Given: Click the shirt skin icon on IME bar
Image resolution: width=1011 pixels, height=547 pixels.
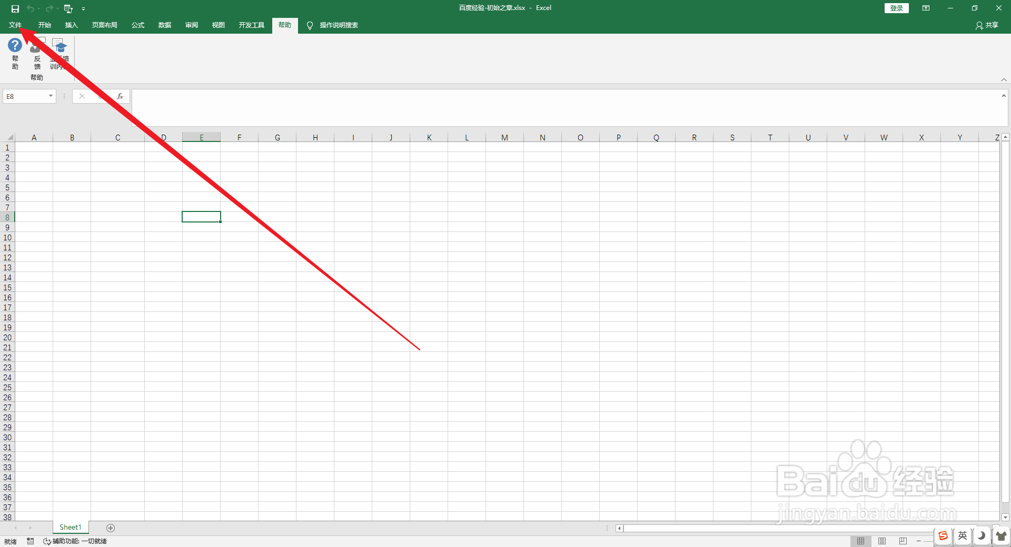Looking at the screenshot, I should [1001, 536].
